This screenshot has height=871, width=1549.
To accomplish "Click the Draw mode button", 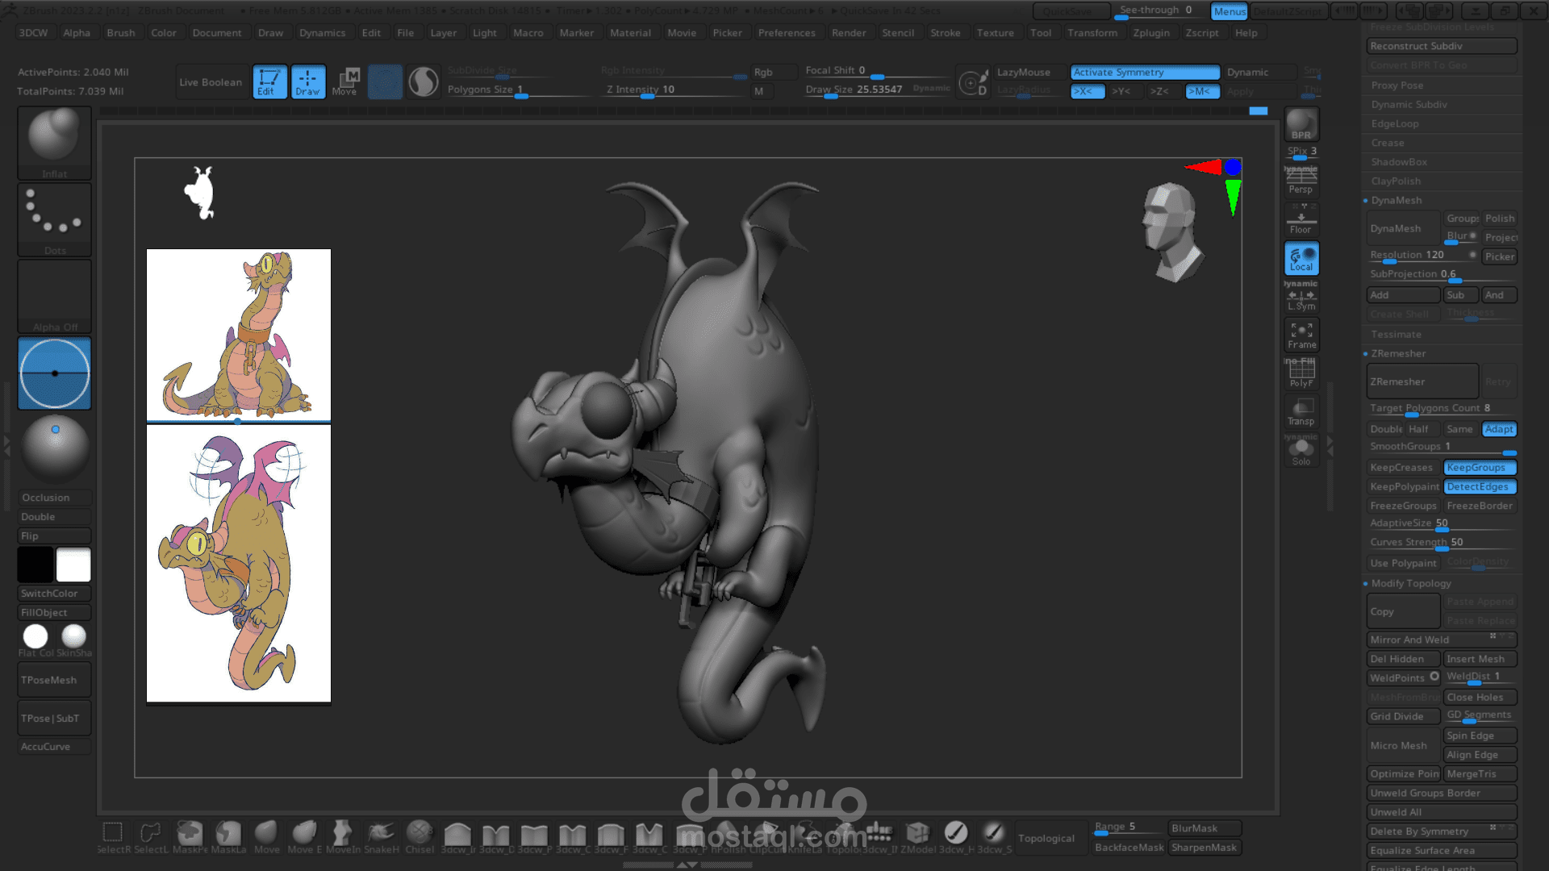I will pyautogui.click(x=307, y=81).
